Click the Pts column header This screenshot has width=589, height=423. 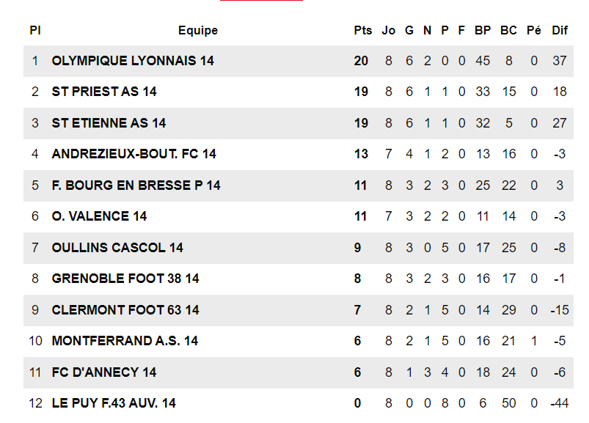click(x=363, y=30)
